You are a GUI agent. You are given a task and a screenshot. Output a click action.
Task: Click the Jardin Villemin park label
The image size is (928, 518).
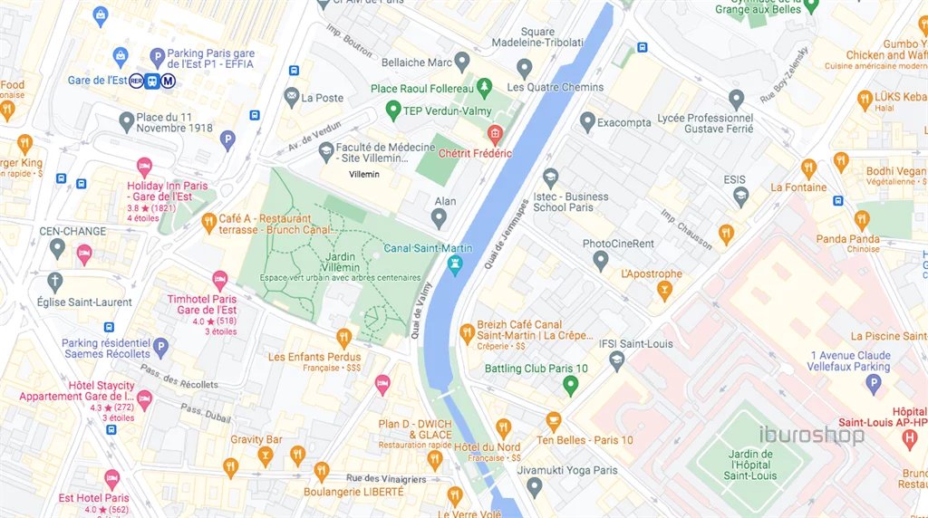click(x=341, y=262)
